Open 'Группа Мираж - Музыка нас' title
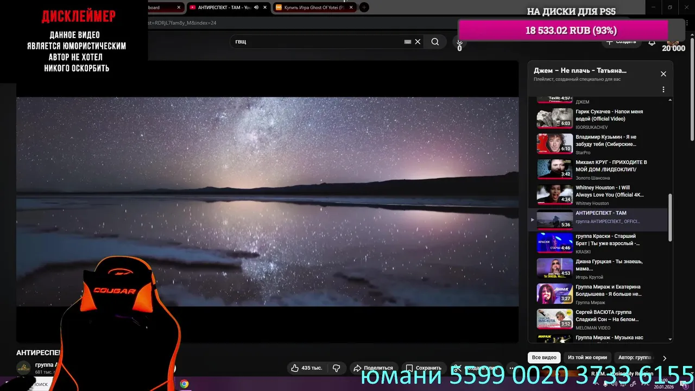This screenshot has width=695, height=391. click(609, 338)
